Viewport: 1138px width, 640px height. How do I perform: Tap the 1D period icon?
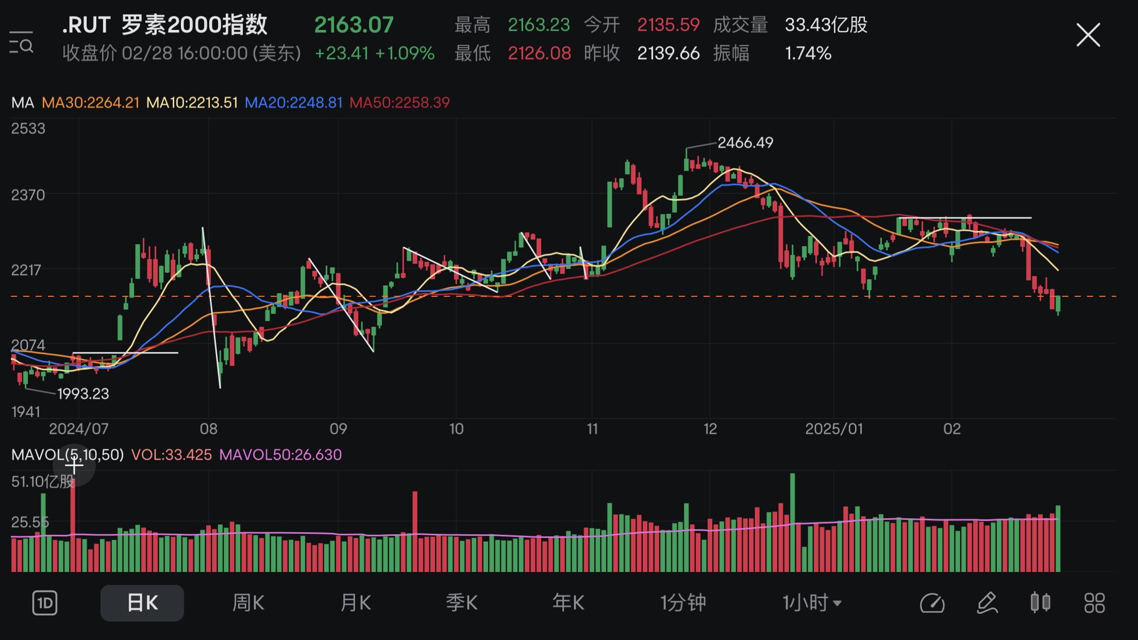[x=45, y=603]
